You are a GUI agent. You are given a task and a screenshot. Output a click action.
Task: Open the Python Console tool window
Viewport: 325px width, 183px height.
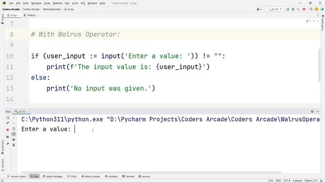tap(91, 176)
